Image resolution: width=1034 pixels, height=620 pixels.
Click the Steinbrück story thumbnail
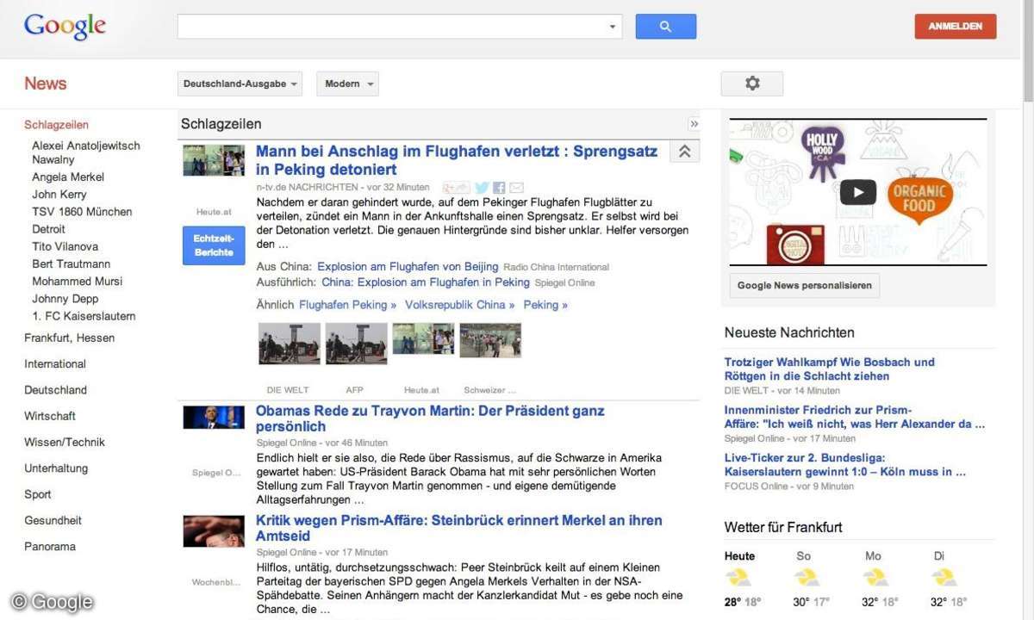coord(214,531)
